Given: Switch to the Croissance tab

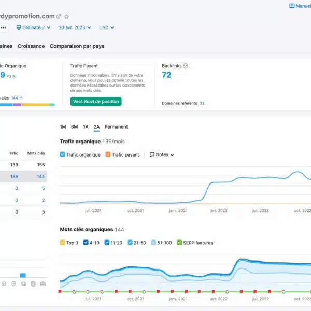Looking at the screenshot, I should (31, 46).
